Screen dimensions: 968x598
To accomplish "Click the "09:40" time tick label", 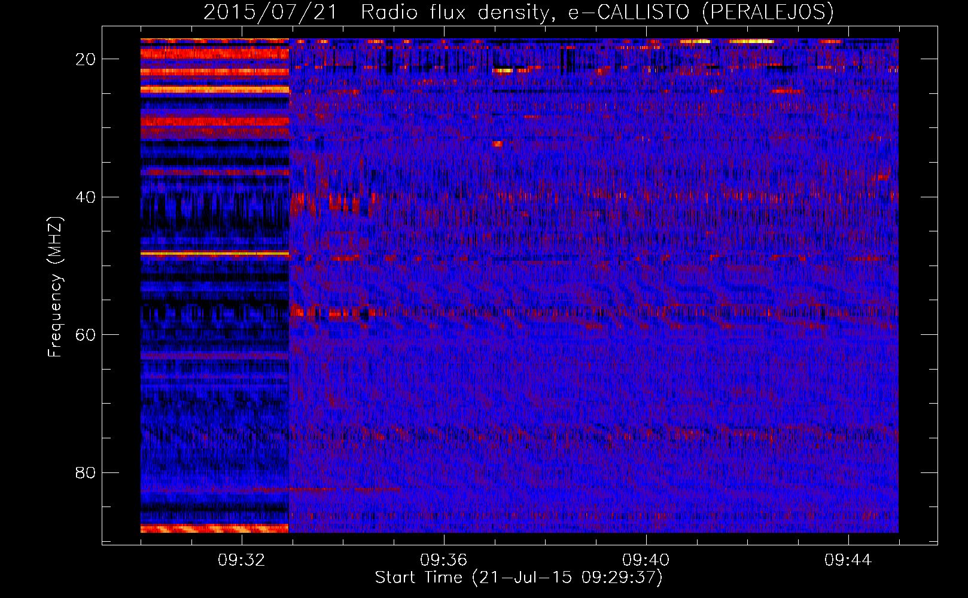I will [646, 560].
